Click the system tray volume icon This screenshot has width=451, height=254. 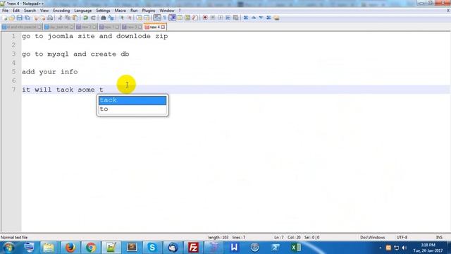pyautogui.click(x=404, y=248)
